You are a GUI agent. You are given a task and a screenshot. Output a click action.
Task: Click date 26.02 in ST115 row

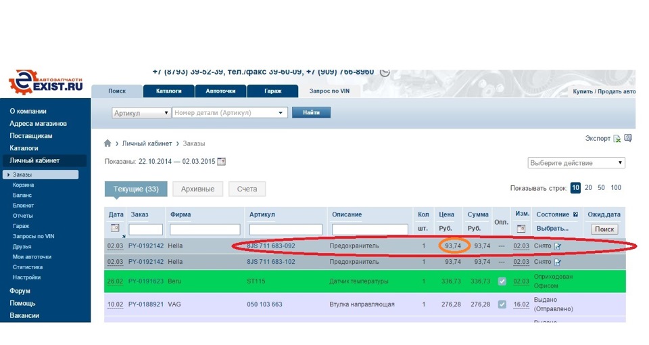tap(115, 281)
